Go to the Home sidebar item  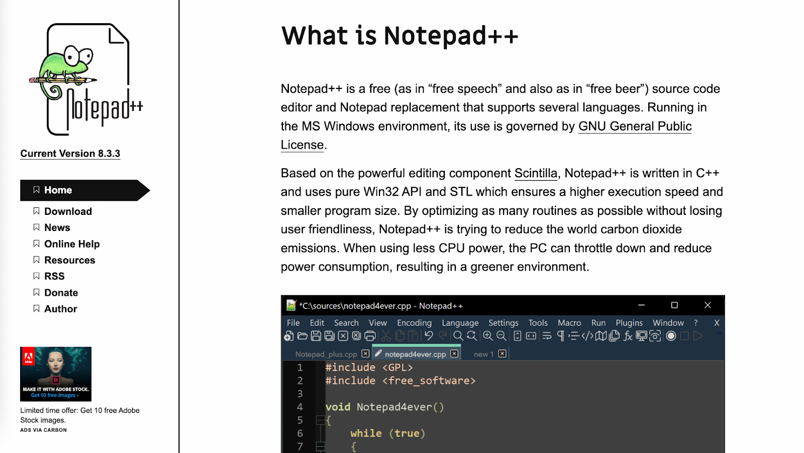(x=85, y=190)
